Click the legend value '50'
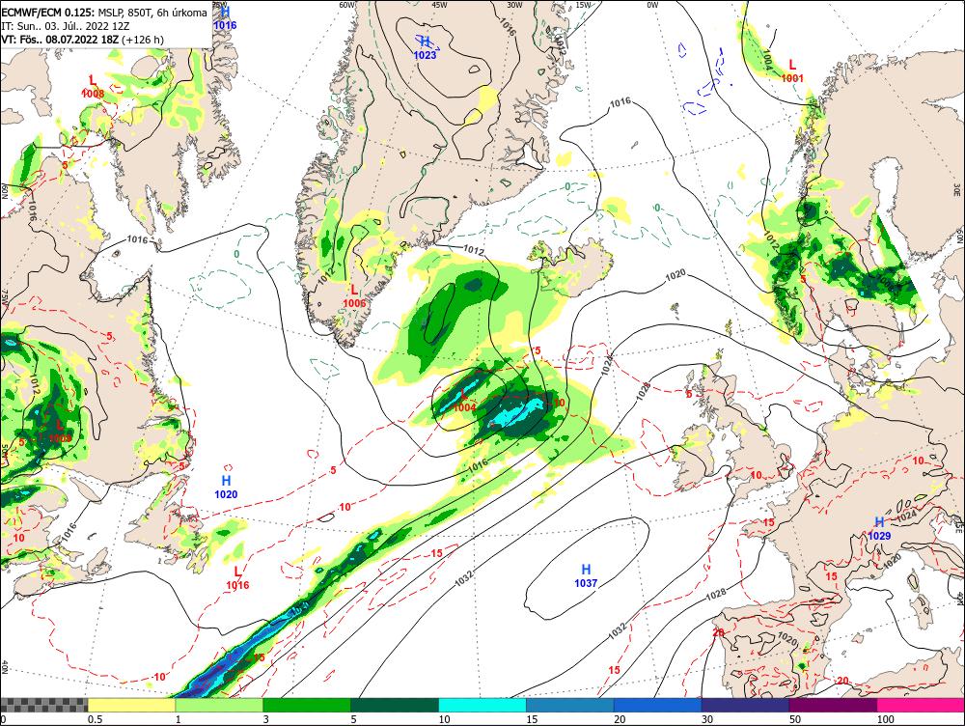The width and height of the screenshot is (965, 726). click(795, 719)
